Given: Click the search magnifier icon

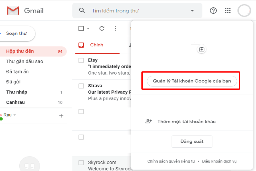Looking at the screenshot, I should pyautogui.click(x=82, y=11).
